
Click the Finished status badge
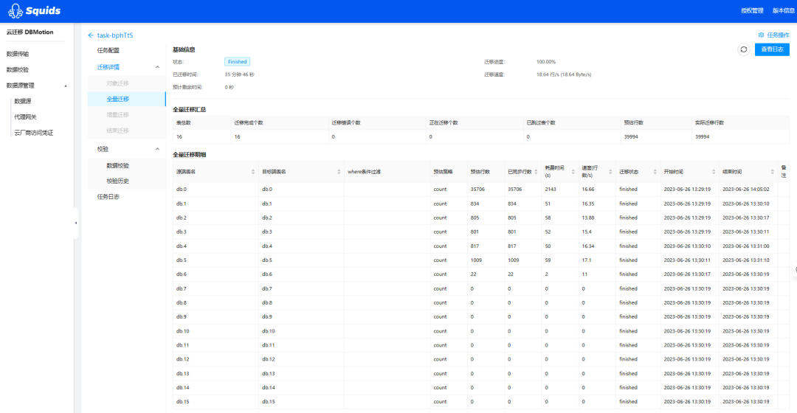(x=237, y=61)
